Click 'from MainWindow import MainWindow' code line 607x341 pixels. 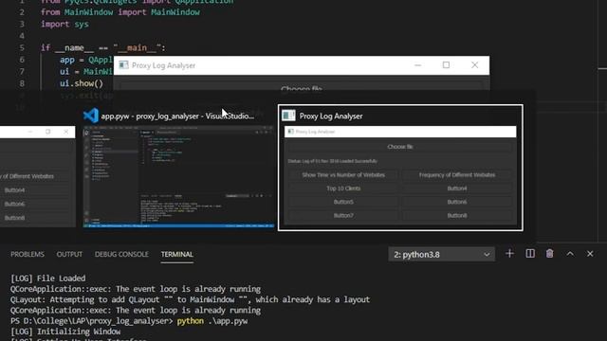click(x=120, y=12)
